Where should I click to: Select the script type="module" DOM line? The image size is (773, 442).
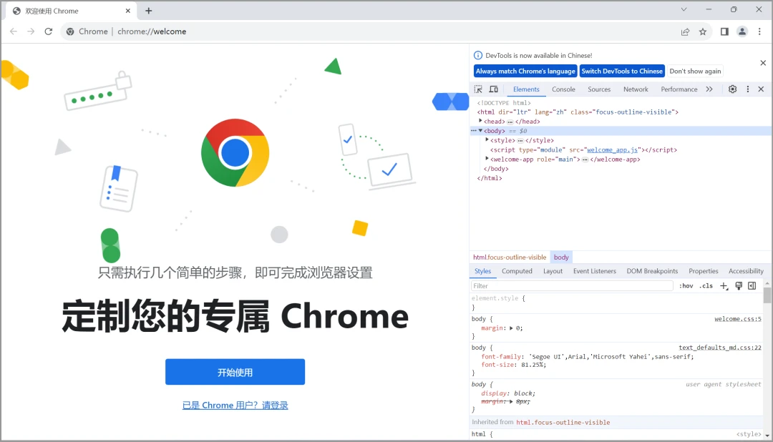click(x=583, y=149)
